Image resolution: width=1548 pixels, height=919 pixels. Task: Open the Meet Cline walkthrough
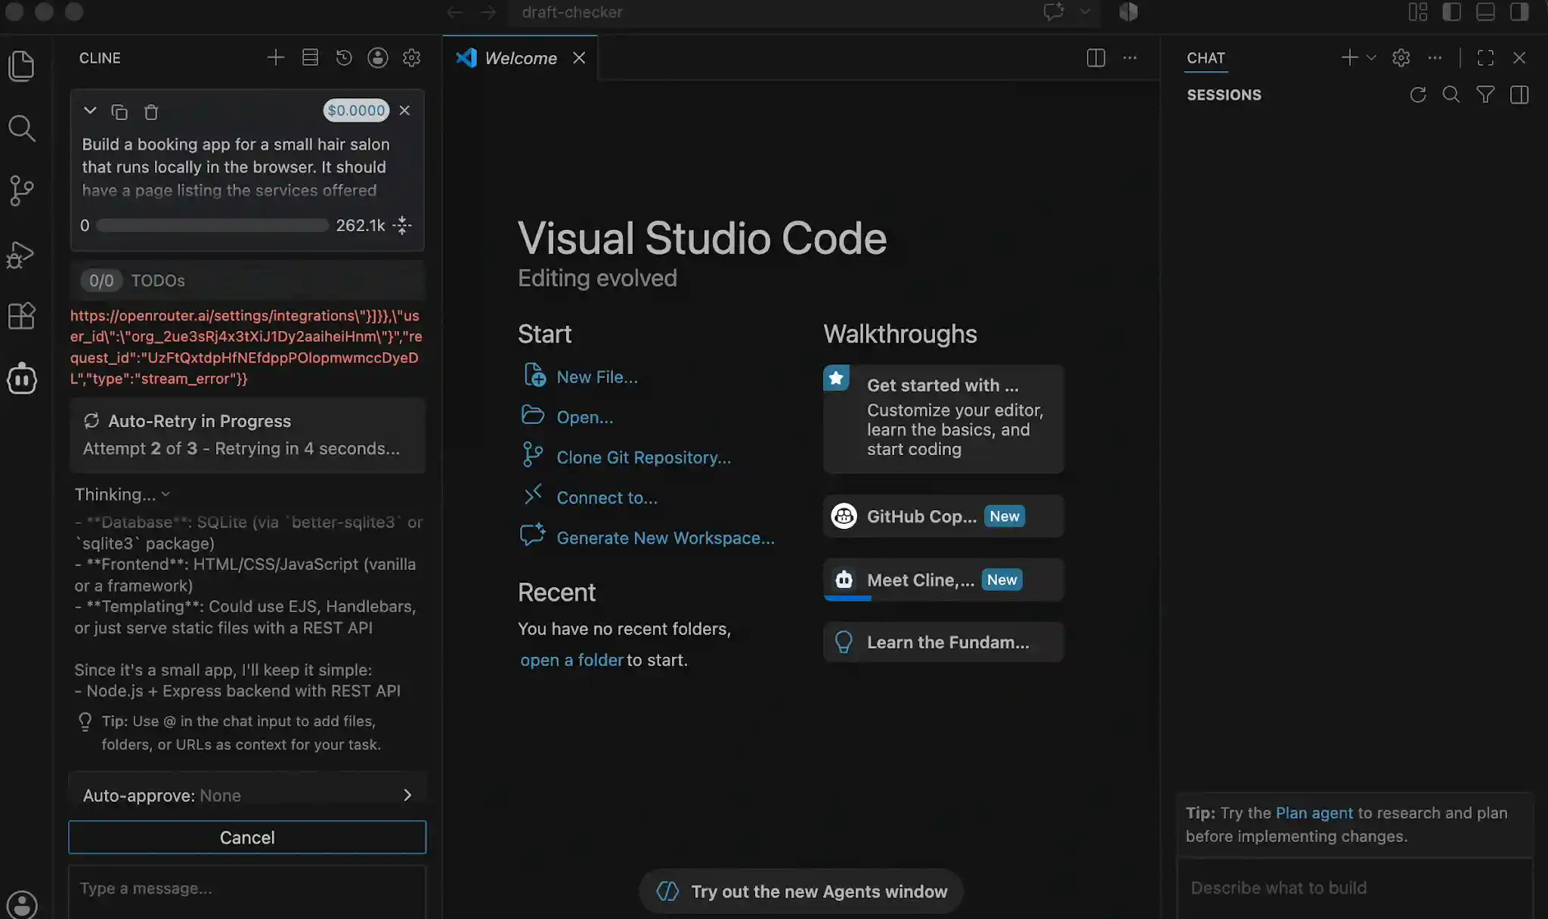pos(943,580)
